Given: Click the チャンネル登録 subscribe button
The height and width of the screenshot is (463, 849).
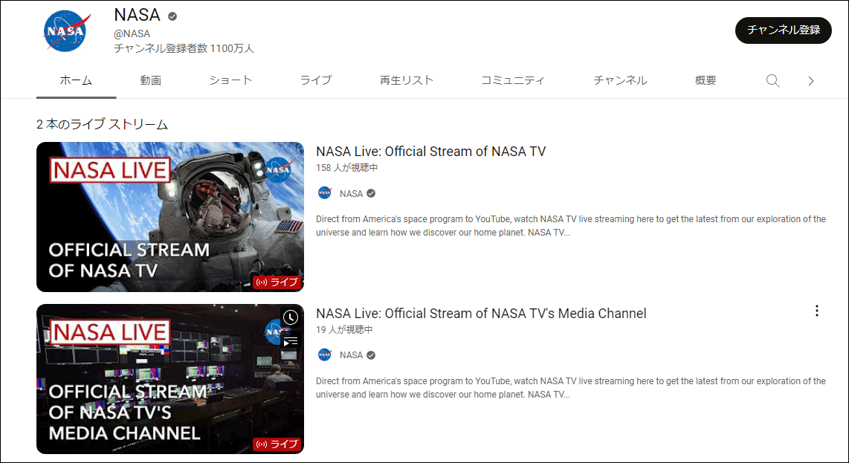Looking at the screenshot, I should [783, 30].
